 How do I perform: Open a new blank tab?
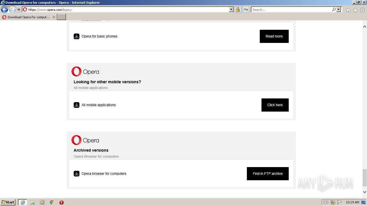(62, 17)
